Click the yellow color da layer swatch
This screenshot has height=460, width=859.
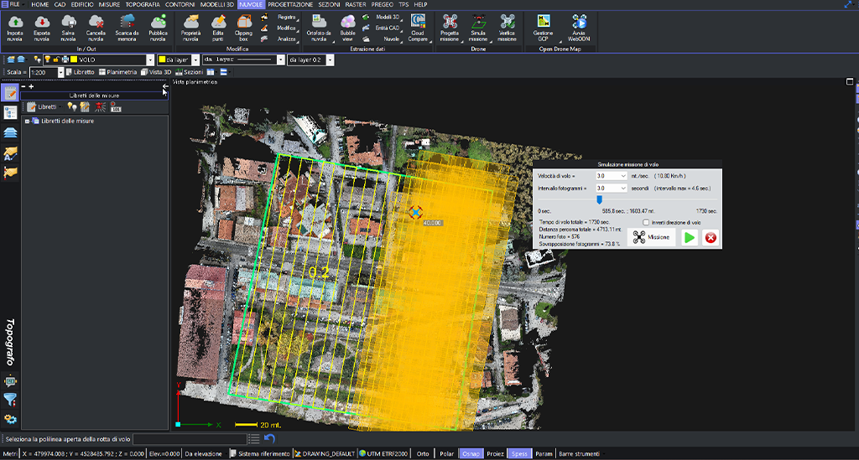(x=162, y=59)
